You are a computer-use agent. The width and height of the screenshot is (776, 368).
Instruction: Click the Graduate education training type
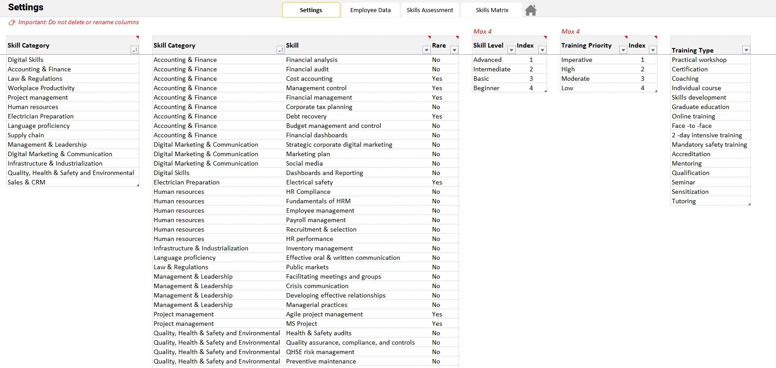click(x=710, y=107)
